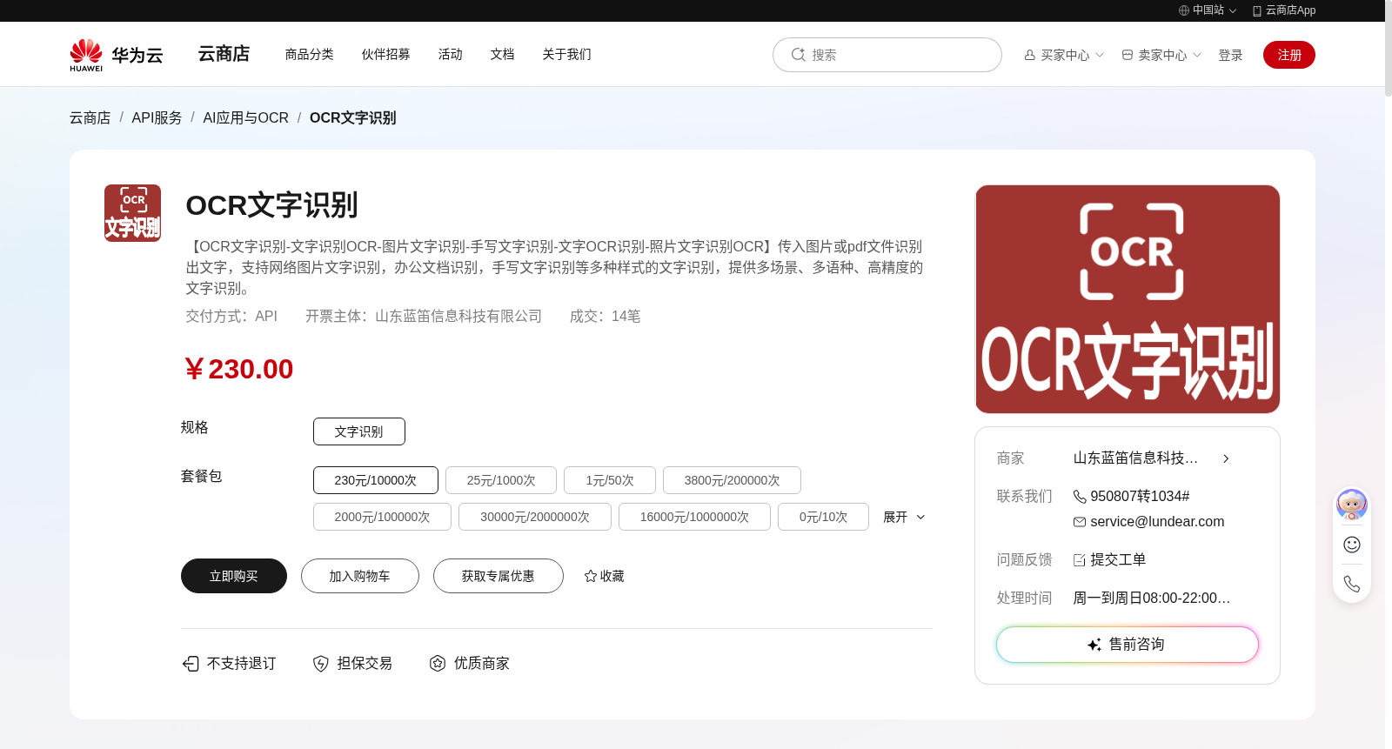Image resolution: width=1392 pixels, height=749 pixels.
Task: Click the search magnifier icon
Action: tap(798, 55)
